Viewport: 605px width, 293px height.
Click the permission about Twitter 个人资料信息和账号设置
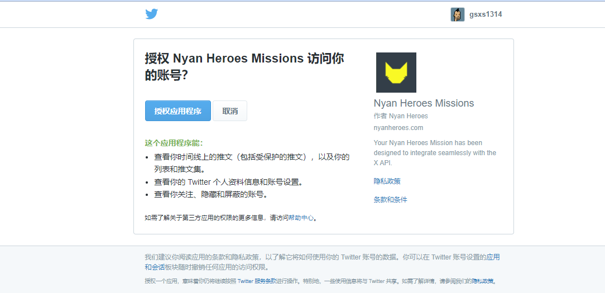click(x=228, y=182)
